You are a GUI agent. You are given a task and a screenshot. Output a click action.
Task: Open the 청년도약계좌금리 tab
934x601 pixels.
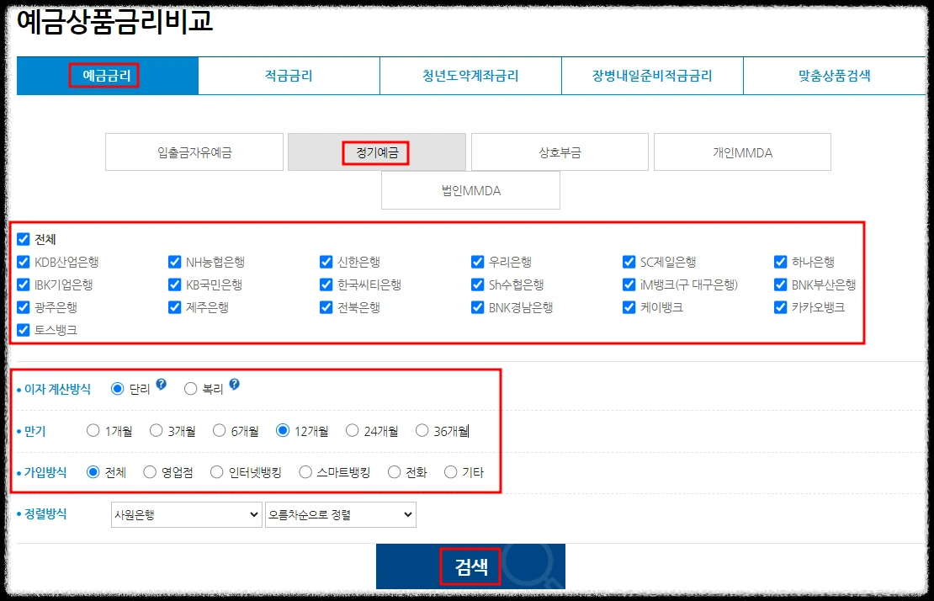pyautogui.click(x=470, y=75)
